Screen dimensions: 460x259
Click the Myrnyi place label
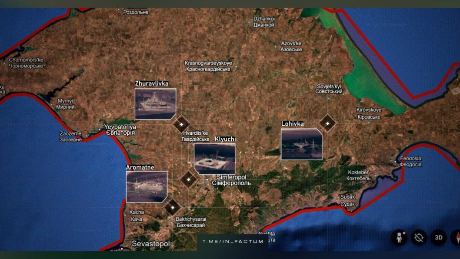pyautogui.click(x=65, y=104)
